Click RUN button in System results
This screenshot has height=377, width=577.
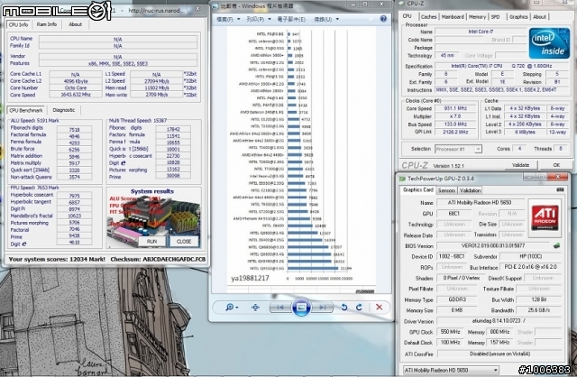point(151,242)
